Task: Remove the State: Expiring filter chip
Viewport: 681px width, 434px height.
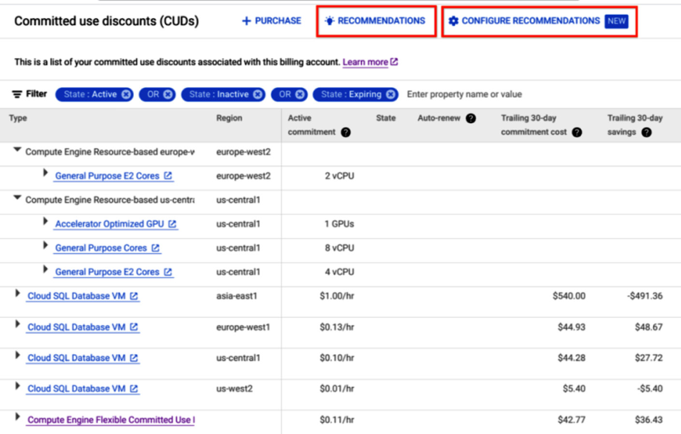Action: [391, 94]
